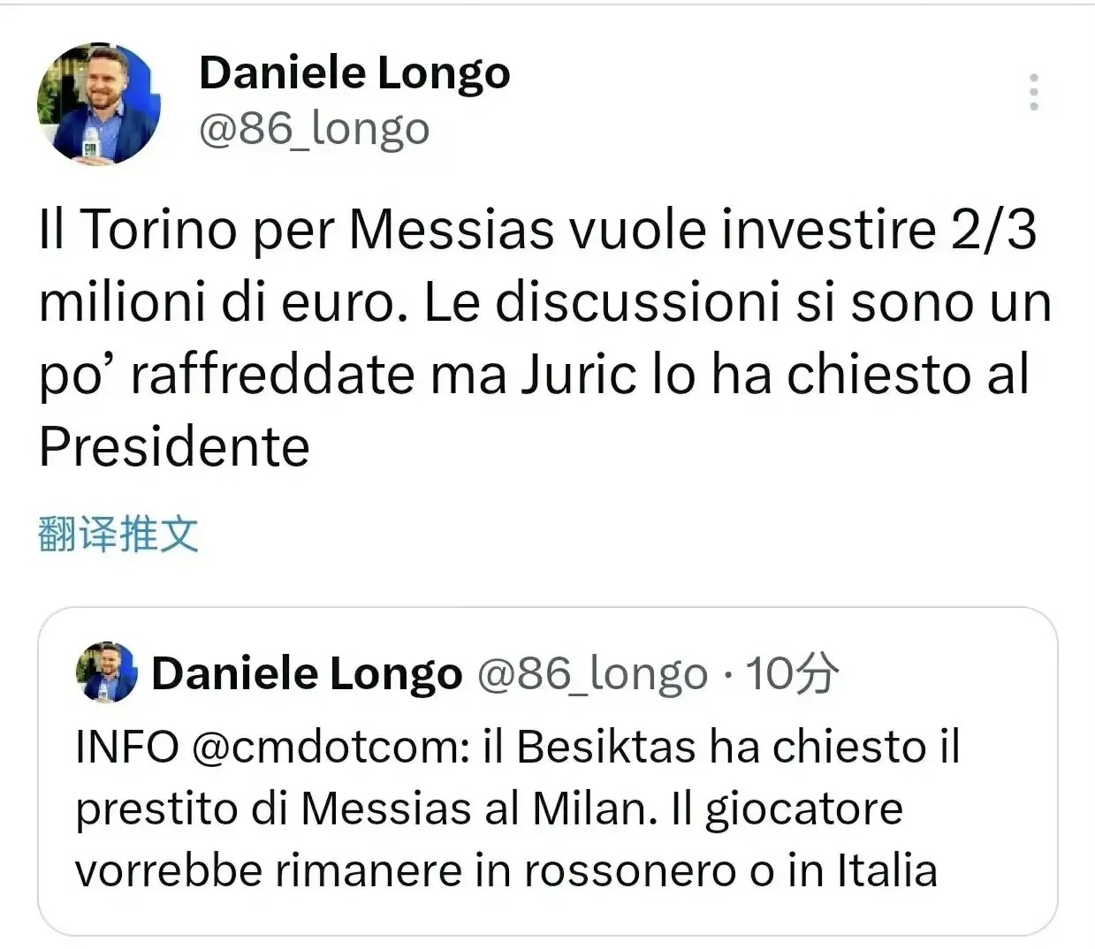Open the three-dot more options menu
The height and width of the screenshot is (949, 1095).
(x=1033, y=92)
